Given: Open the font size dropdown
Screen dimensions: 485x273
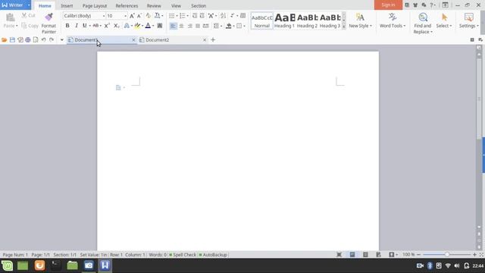Looking at the screenshot, I should [125, 16].
